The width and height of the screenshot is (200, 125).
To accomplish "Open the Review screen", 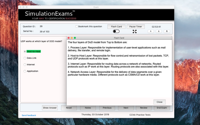I will 143,108.
